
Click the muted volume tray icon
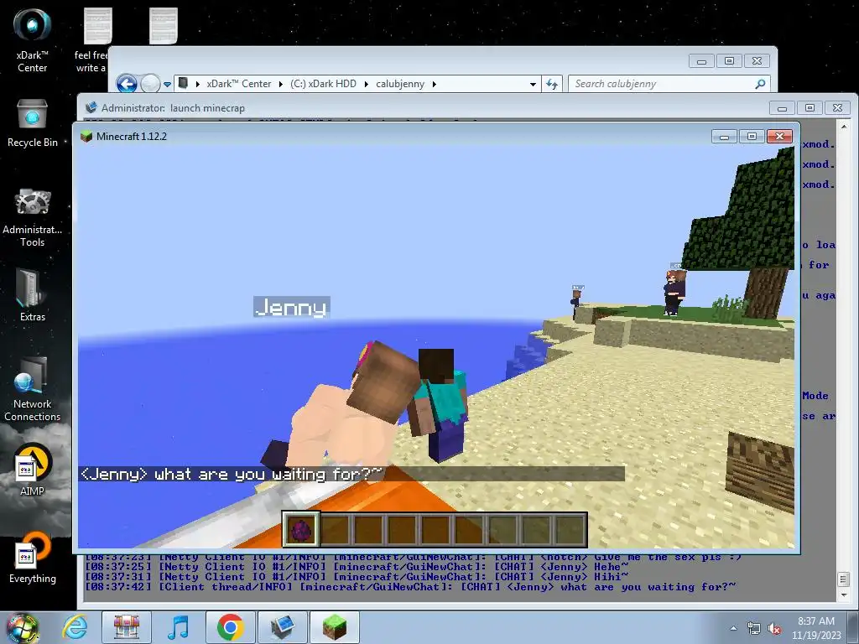(774, 628)
